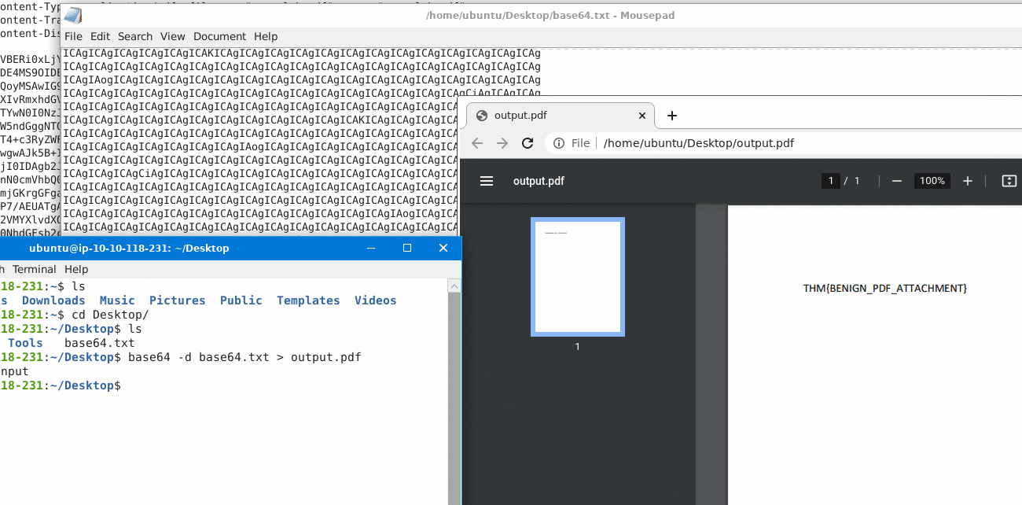Viewport: 1022px width, 505px height.
Task: Zoom in the PDF with plus button
Action: pos(968,181)
